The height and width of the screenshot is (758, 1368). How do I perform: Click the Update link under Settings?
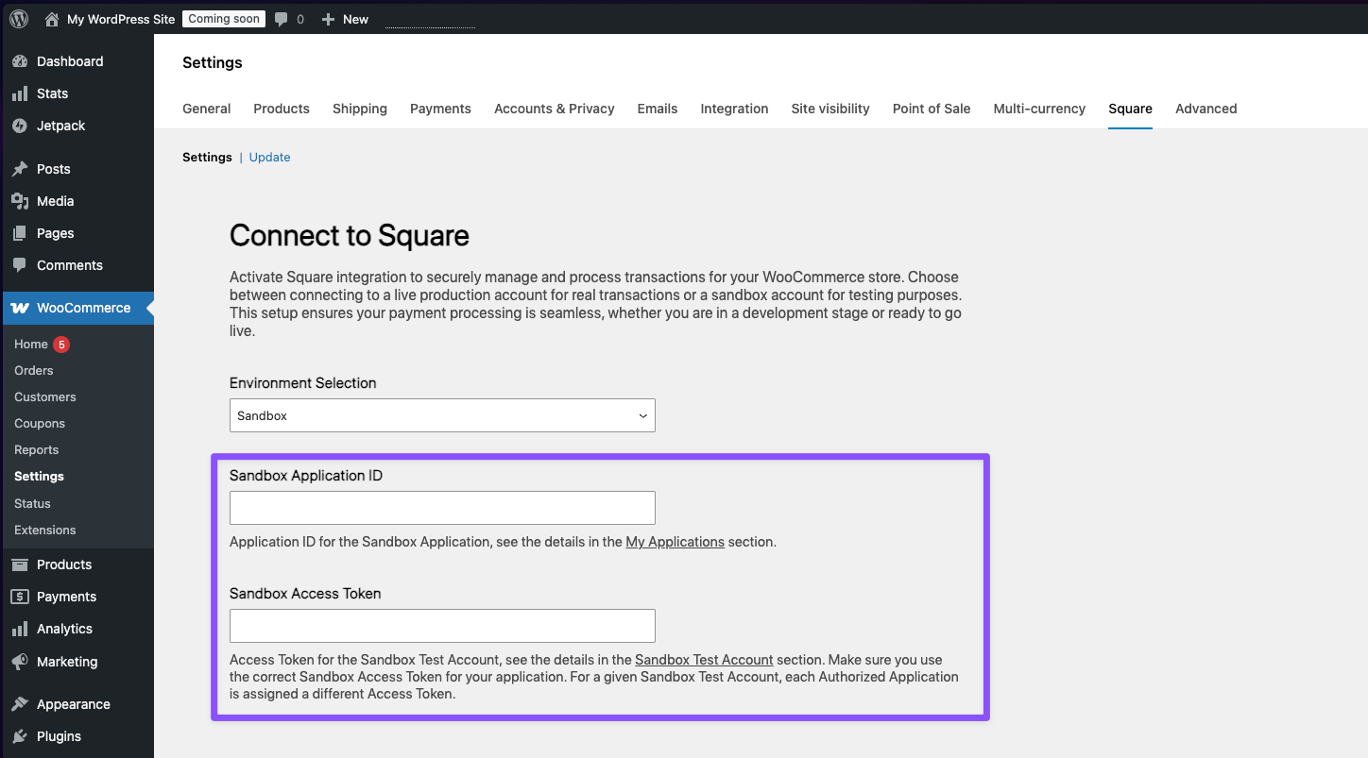coord(269,157)
